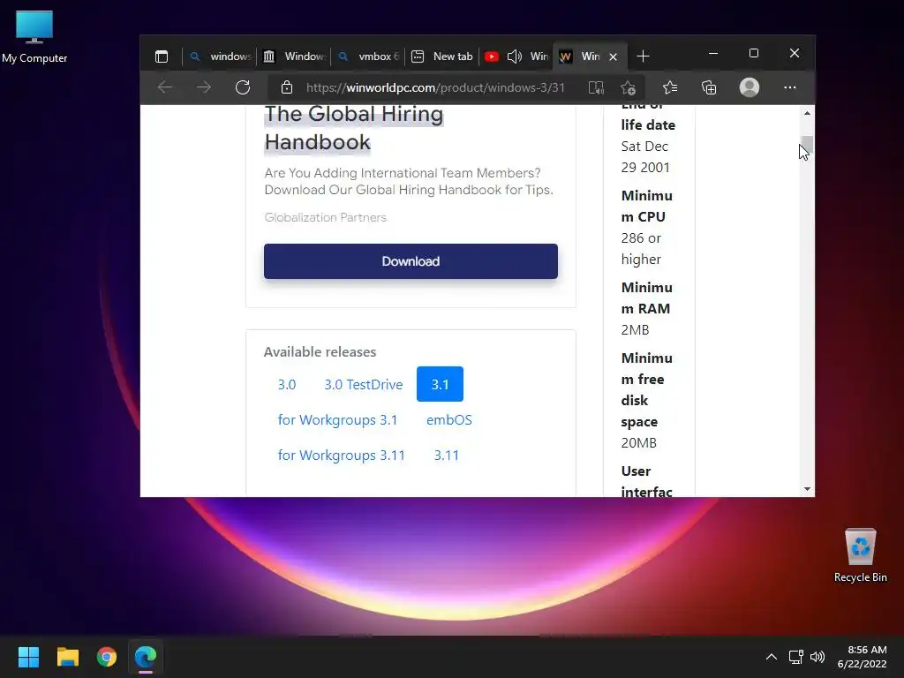904x678 pixels.
Task: Switch to the New tab tab
Action: pos(443,56)
